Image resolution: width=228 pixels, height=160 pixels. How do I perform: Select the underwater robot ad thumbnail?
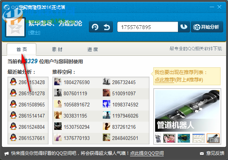point(184,138)
